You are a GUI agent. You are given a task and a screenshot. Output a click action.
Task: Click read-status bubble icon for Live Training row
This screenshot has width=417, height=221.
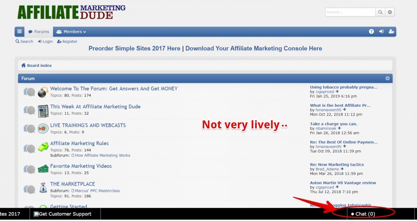29,128
